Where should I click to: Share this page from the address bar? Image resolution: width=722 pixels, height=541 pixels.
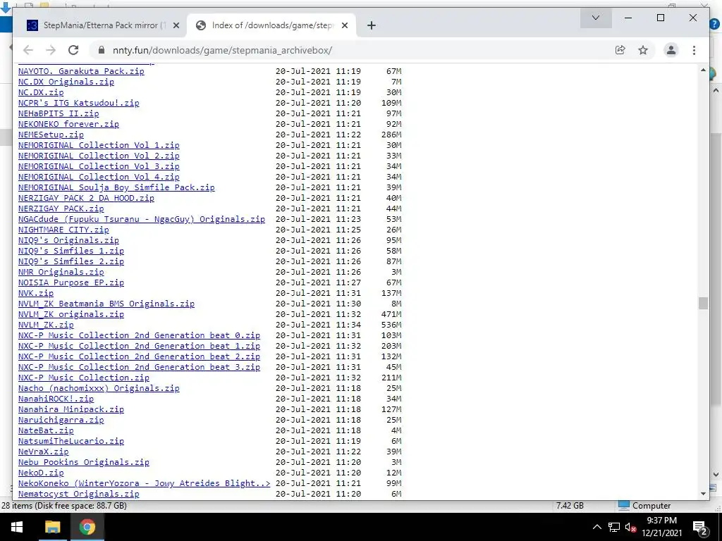(x=620, y=50)
